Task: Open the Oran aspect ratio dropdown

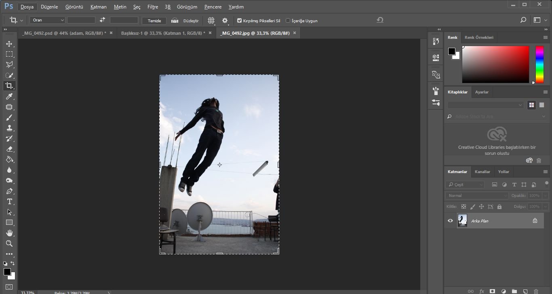Action: pos(47,20)
